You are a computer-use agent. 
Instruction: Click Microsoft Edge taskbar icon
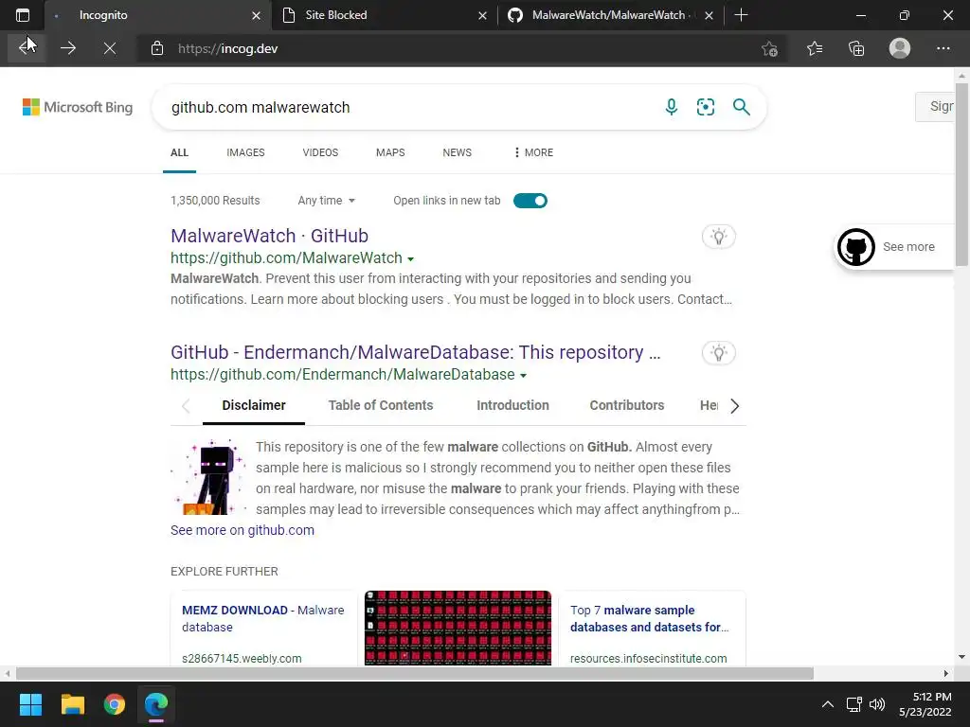[x=156, y=704]
